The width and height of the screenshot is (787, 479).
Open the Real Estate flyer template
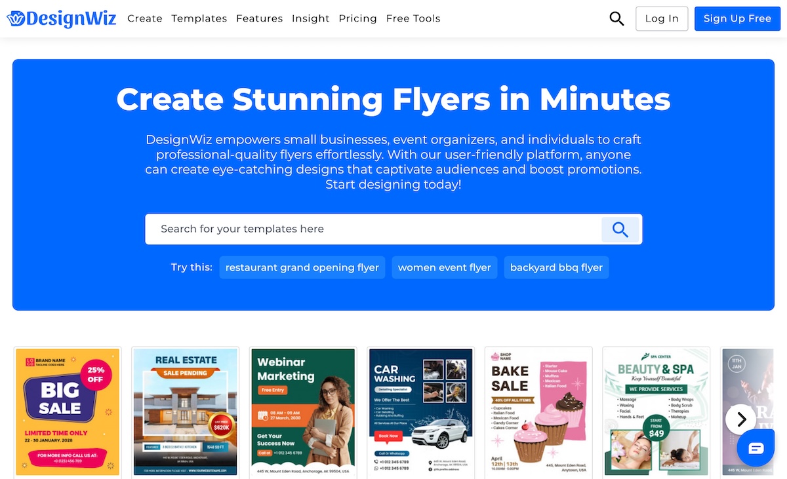pos(186,411)
